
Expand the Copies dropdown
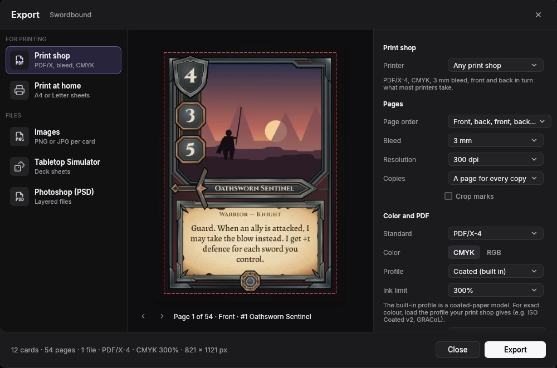pos(495,178)
